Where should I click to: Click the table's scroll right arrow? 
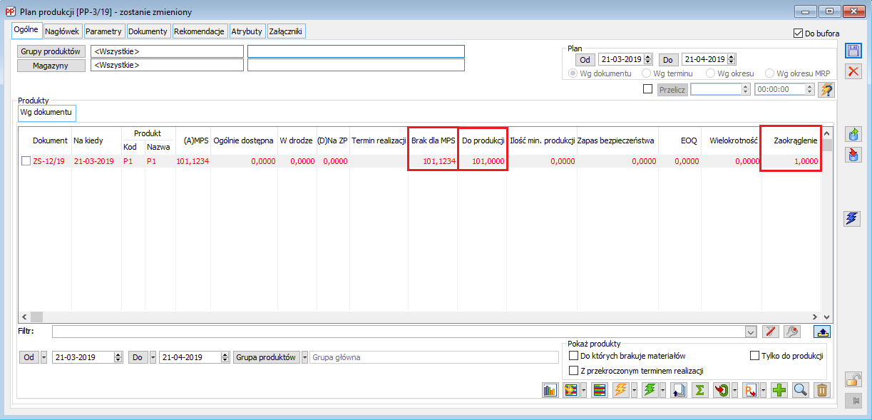click(816, 317)
